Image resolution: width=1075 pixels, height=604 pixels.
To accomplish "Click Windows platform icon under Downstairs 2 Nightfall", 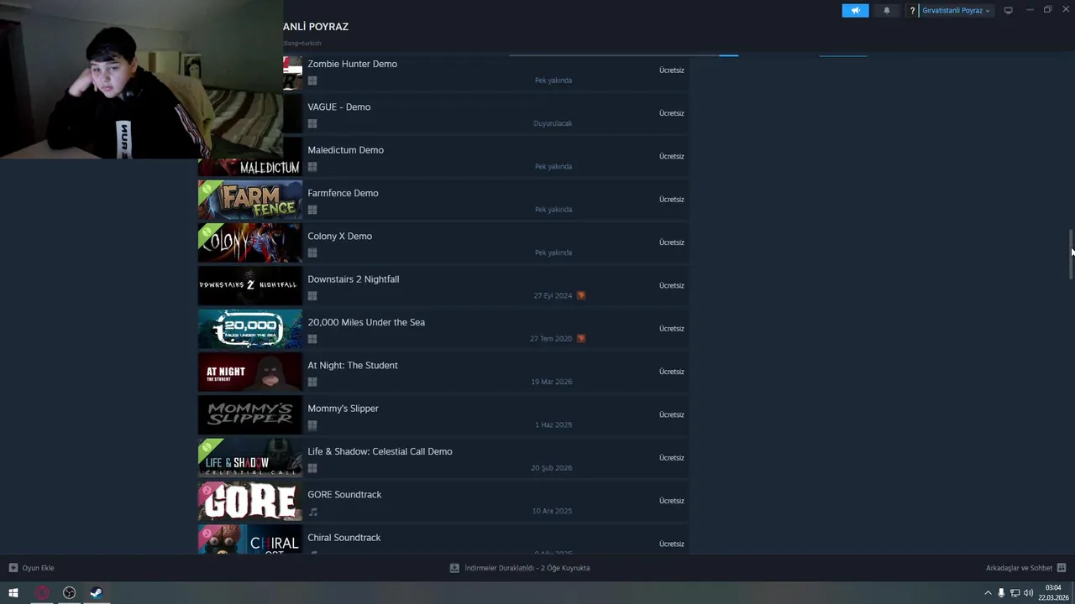I will tap(312, 296).
